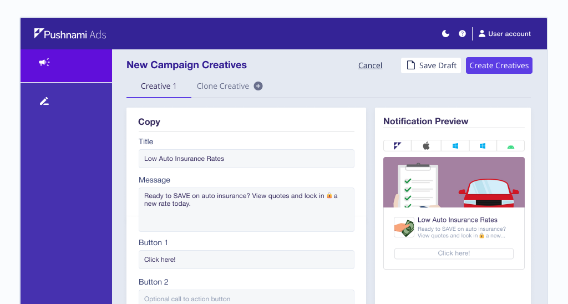Open the User account menu
This screenshot has width=568, height=304.
tap(505, 34)
